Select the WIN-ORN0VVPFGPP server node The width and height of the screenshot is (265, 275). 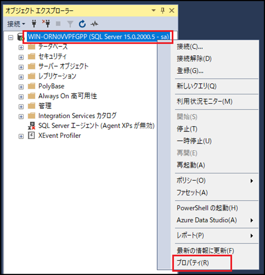coord(98,37)
